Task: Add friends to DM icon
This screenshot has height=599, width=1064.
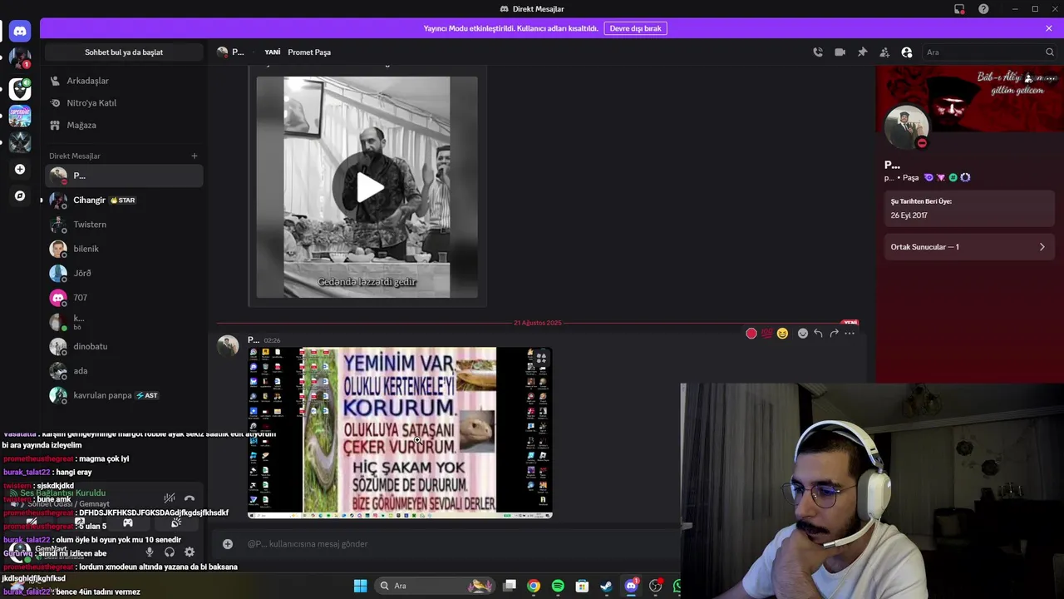Action: 884,52
